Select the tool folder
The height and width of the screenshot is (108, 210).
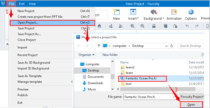[126, 84]
